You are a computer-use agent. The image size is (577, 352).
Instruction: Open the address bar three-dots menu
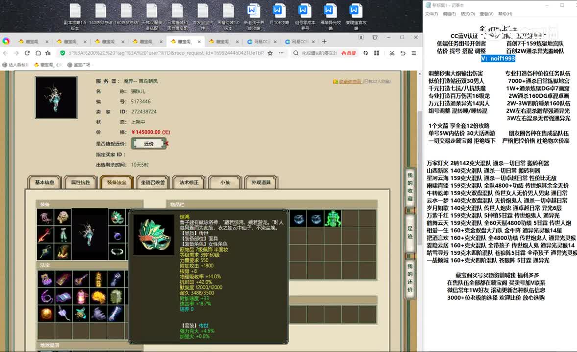pyautogui.click(x=281, y=53)
